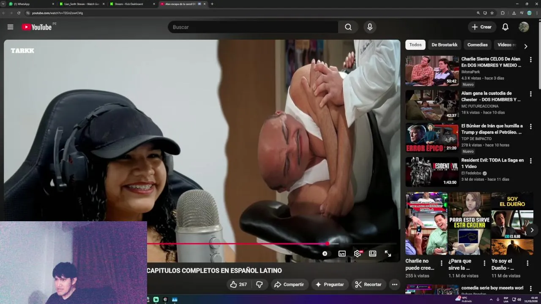The height and width of the screenshot is (304, 541).
Task: Open player settings gear
Action: [x=358, y=254]
